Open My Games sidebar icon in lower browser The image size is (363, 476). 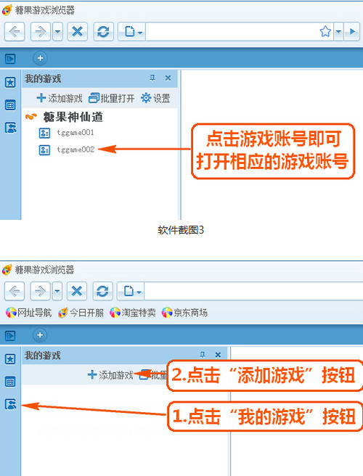click(10, 404)
